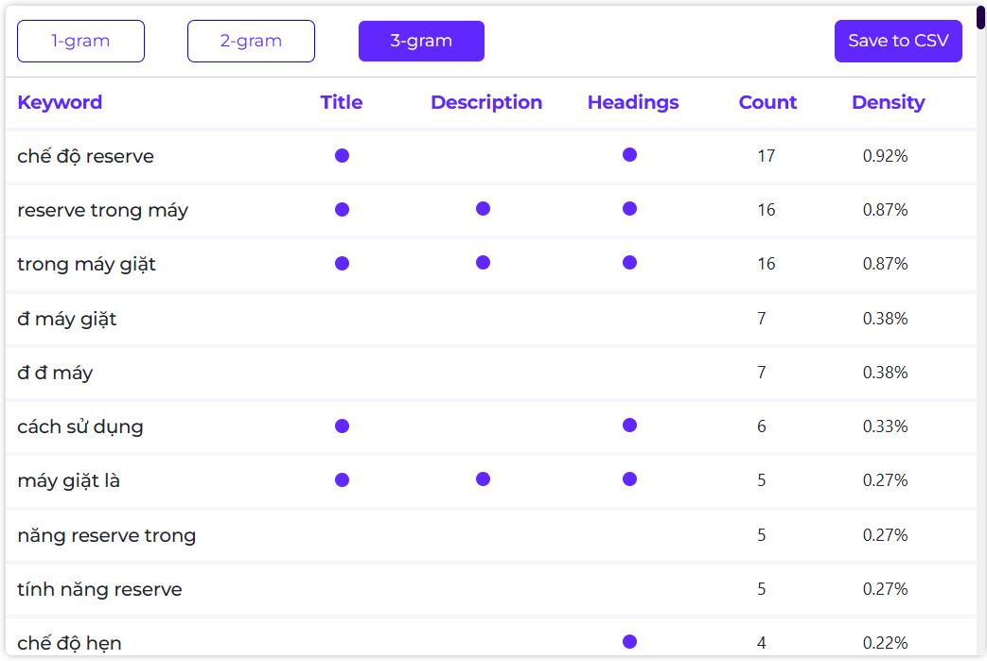The height and width of the screenshot is (661, 987).
Task: Click the Title dot for "cách sử dụng"
Action: (x=342, y=426)
